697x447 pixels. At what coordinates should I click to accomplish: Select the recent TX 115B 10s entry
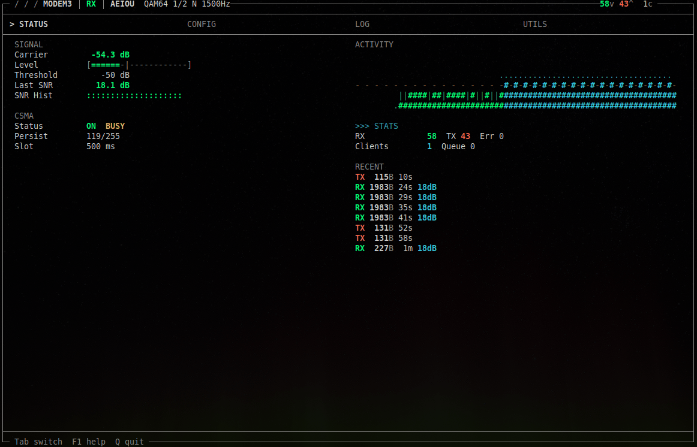pos(384,177)
